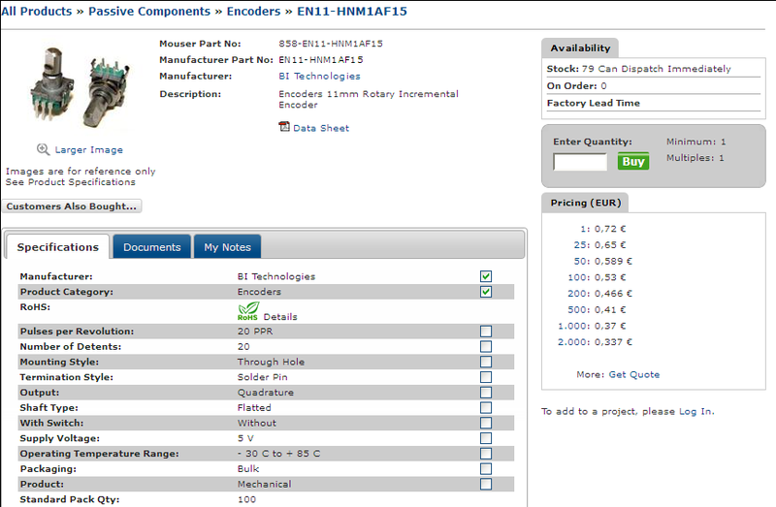The image size is (776, 507).
Task: Focus the Enter Quantity input field
Action: pyautogui.click(x=580, y=162)
